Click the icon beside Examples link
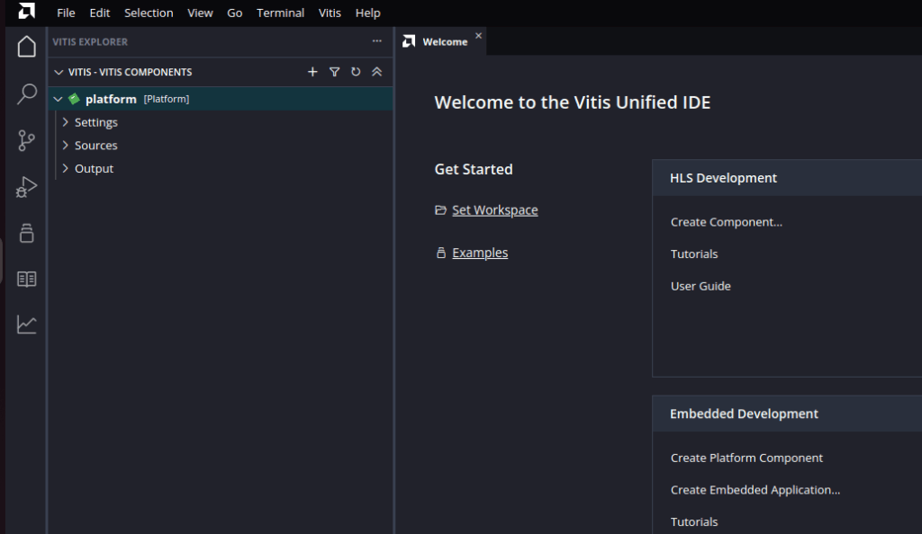 (441, 253)
